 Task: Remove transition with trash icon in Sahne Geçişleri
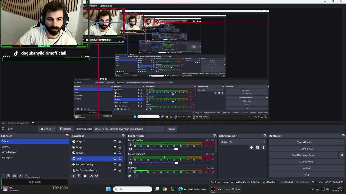click(258, 147)
